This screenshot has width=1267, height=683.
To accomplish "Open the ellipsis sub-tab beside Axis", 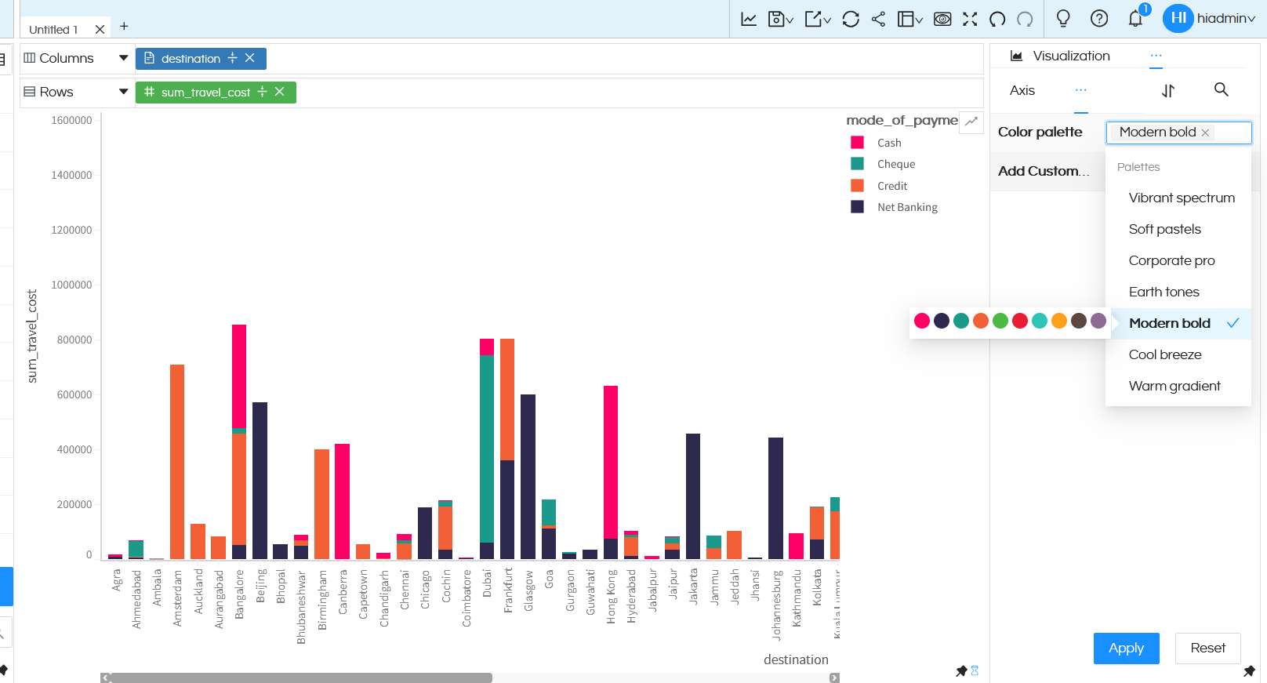I will (x=1081, y=90).
